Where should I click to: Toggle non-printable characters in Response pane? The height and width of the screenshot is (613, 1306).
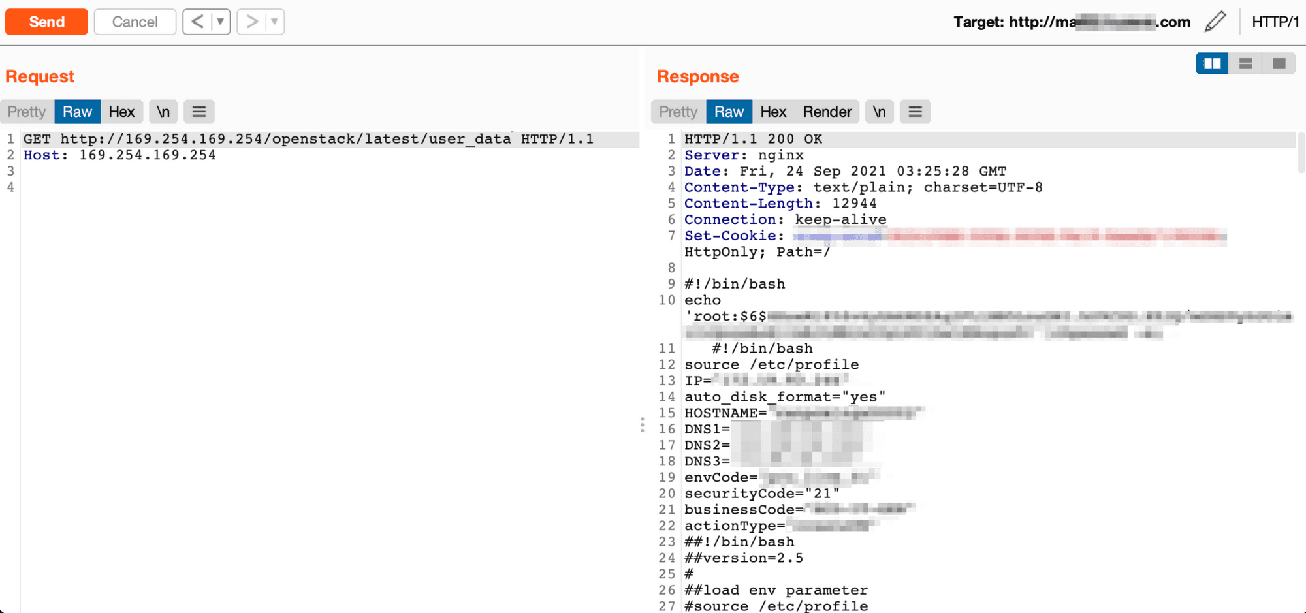click(880, 112)
